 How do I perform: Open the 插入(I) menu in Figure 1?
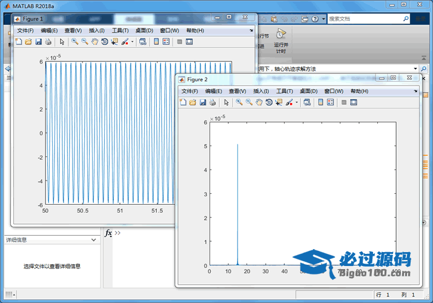96,30
